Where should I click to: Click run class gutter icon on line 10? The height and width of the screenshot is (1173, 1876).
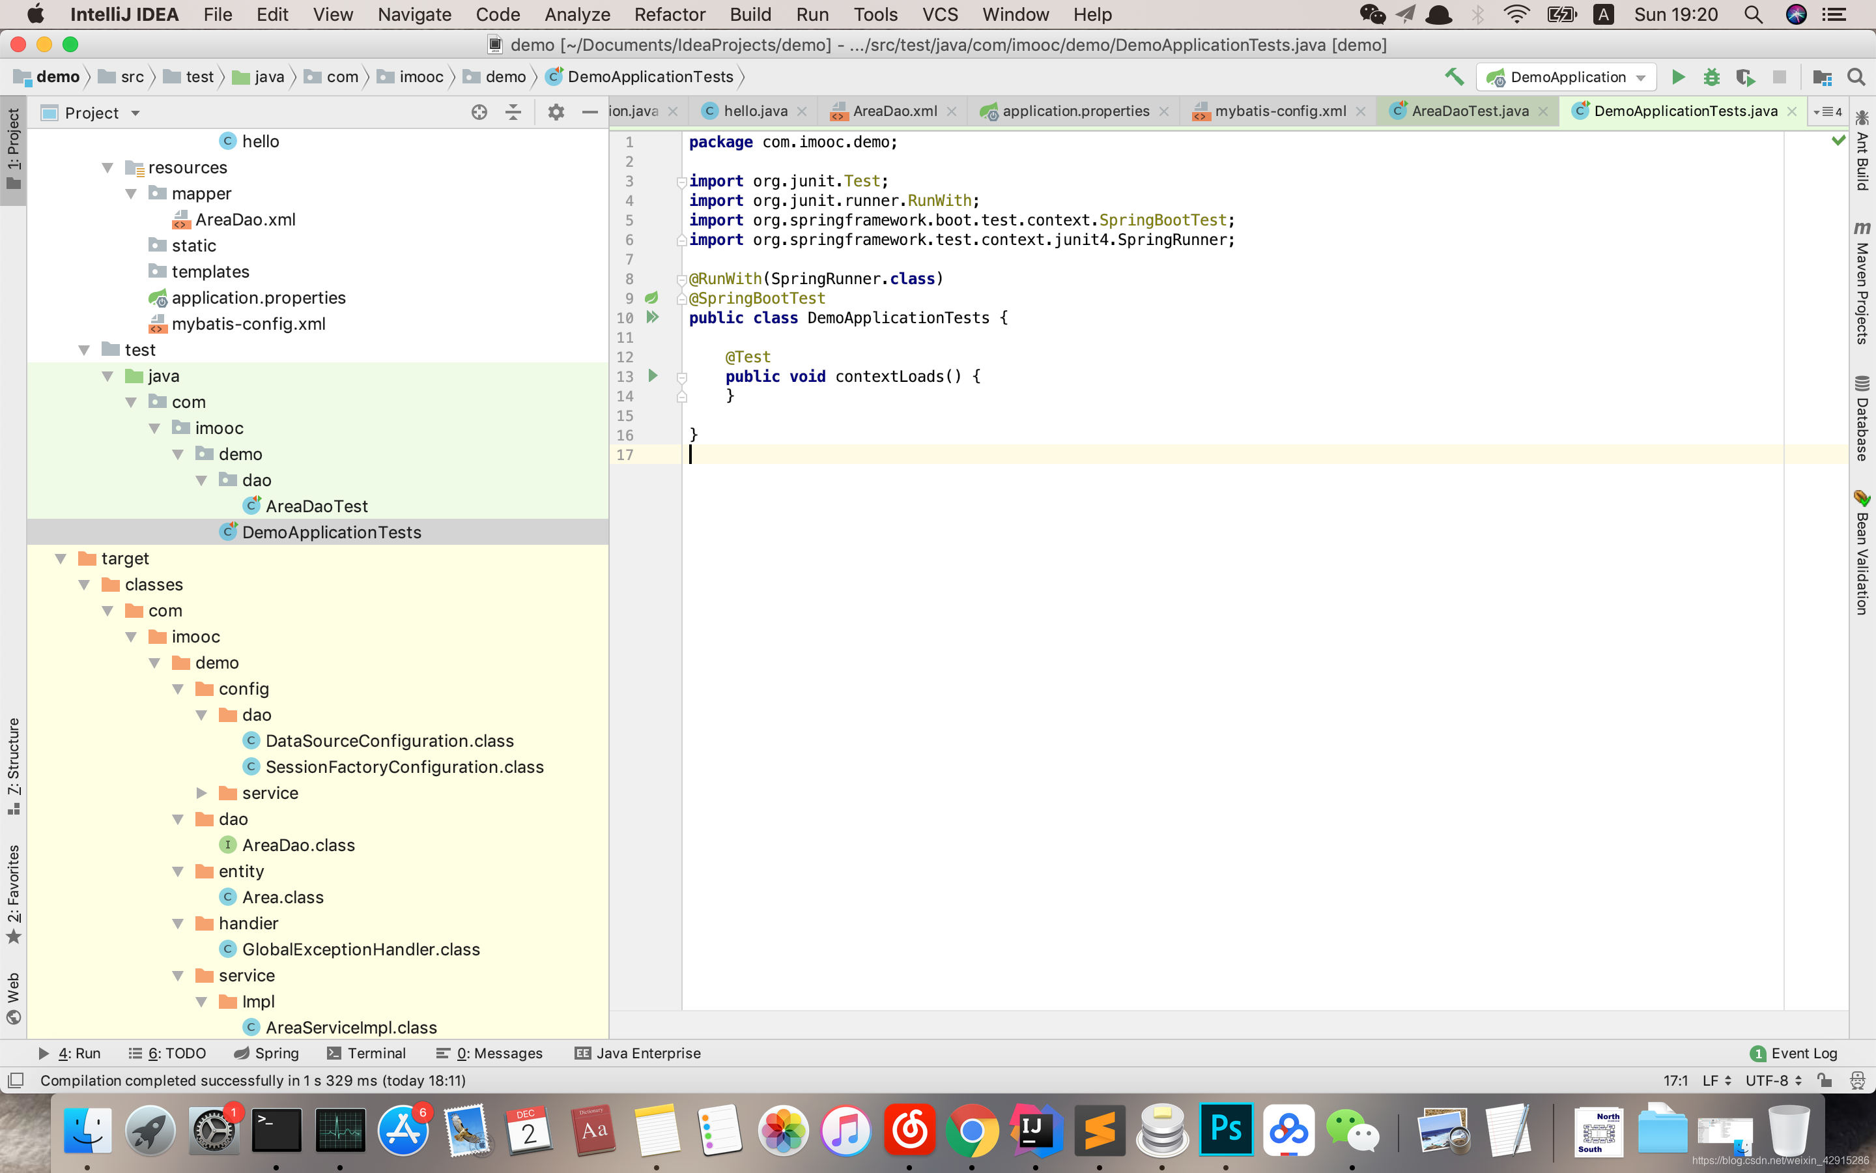click(x=653, y=317)
